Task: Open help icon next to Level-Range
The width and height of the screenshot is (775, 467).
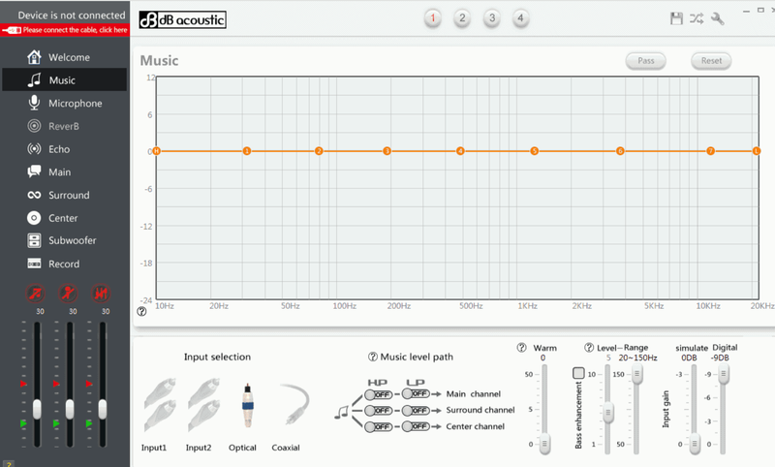Action: [589, 348]
